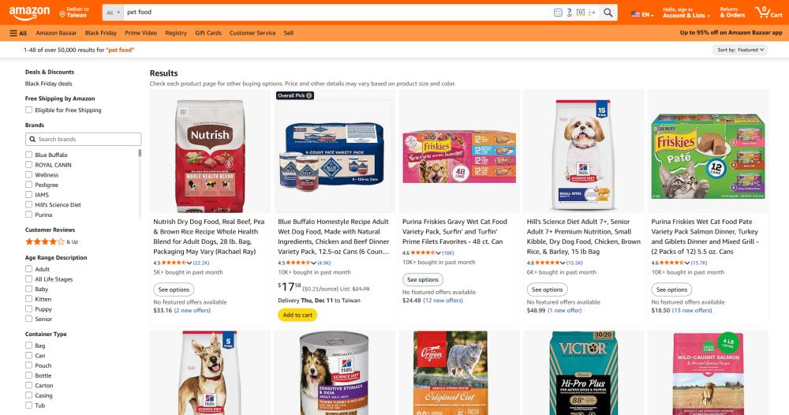
Task: Select the four stars & Up rating filter
Action: [x=52, y=241]
